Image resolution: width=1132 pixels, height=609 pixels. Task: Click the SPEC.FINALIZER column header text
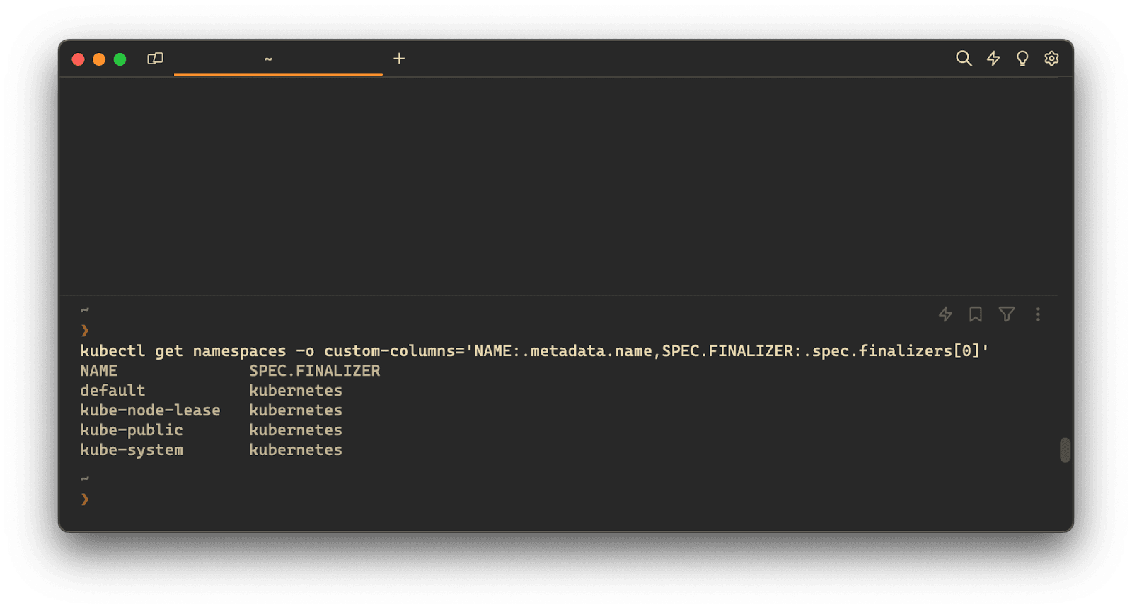tap(314, 371)
